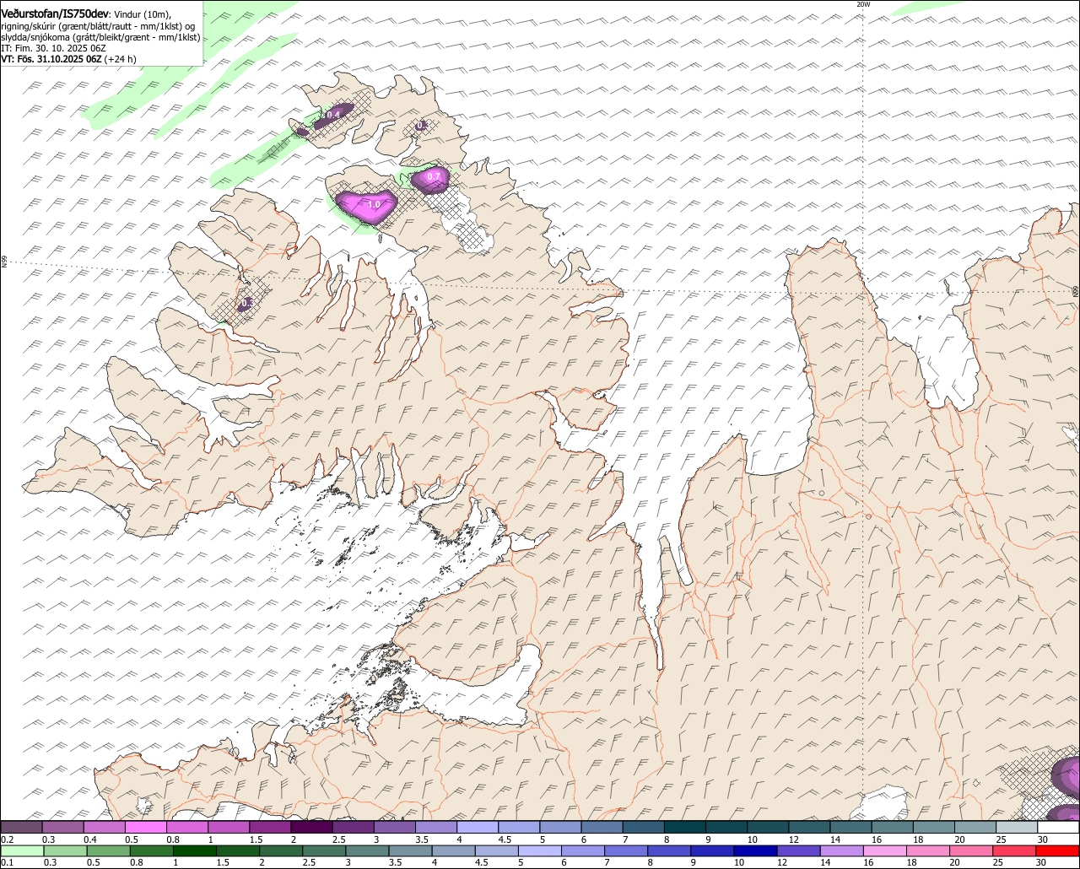Click the '20W' longitude label
Viewport: 1080px width, 869px height.
coord(862,4)
